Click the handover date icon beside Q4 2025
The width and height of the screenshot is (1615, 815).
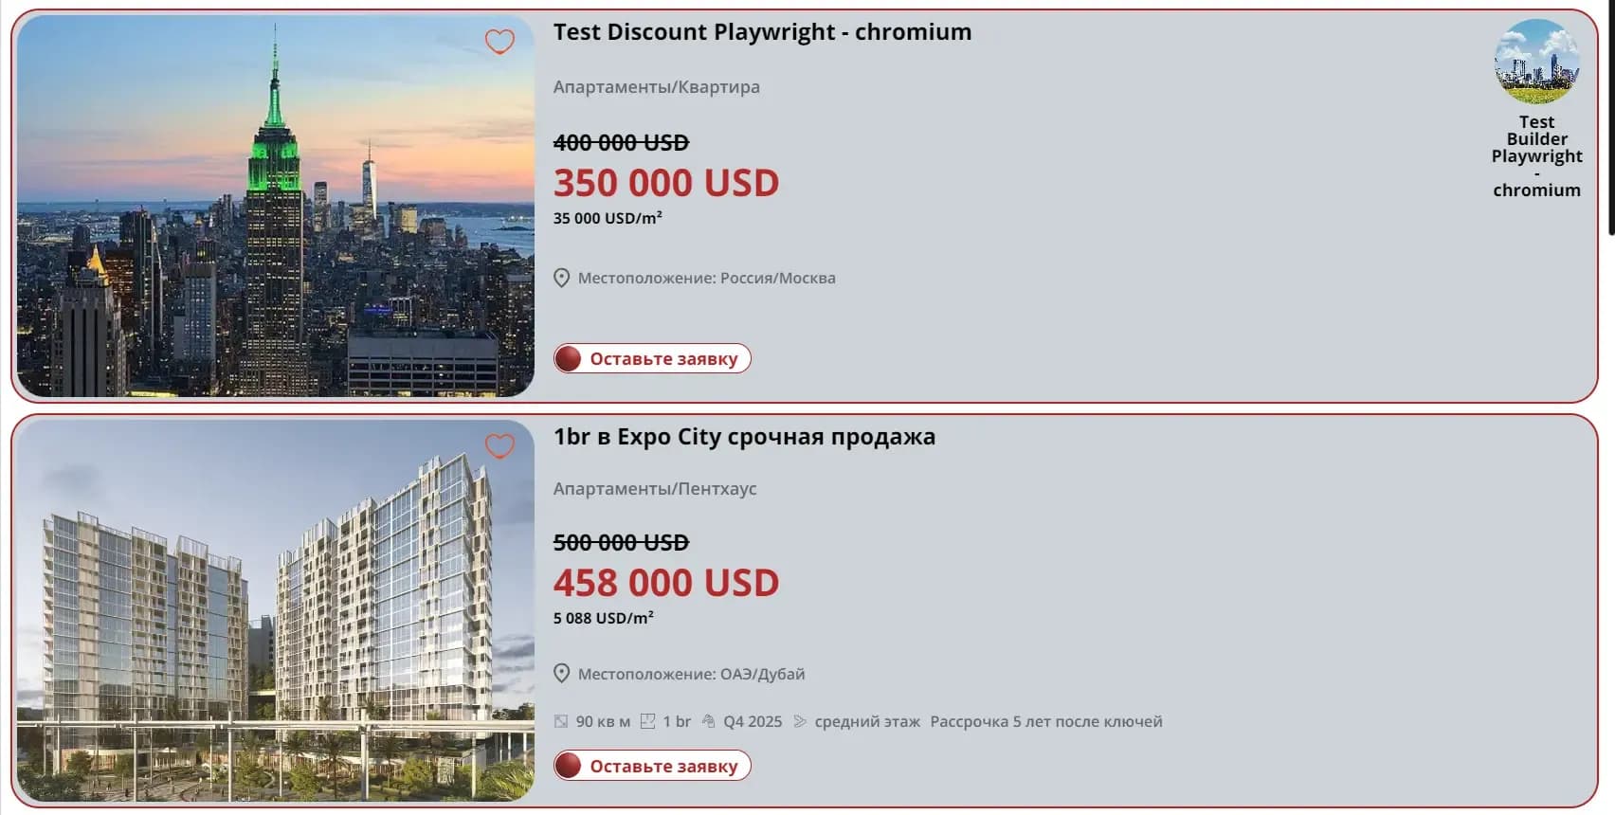[707, 720]
